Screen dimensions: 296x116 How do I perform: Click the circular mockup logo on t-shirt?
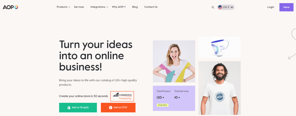219,97
